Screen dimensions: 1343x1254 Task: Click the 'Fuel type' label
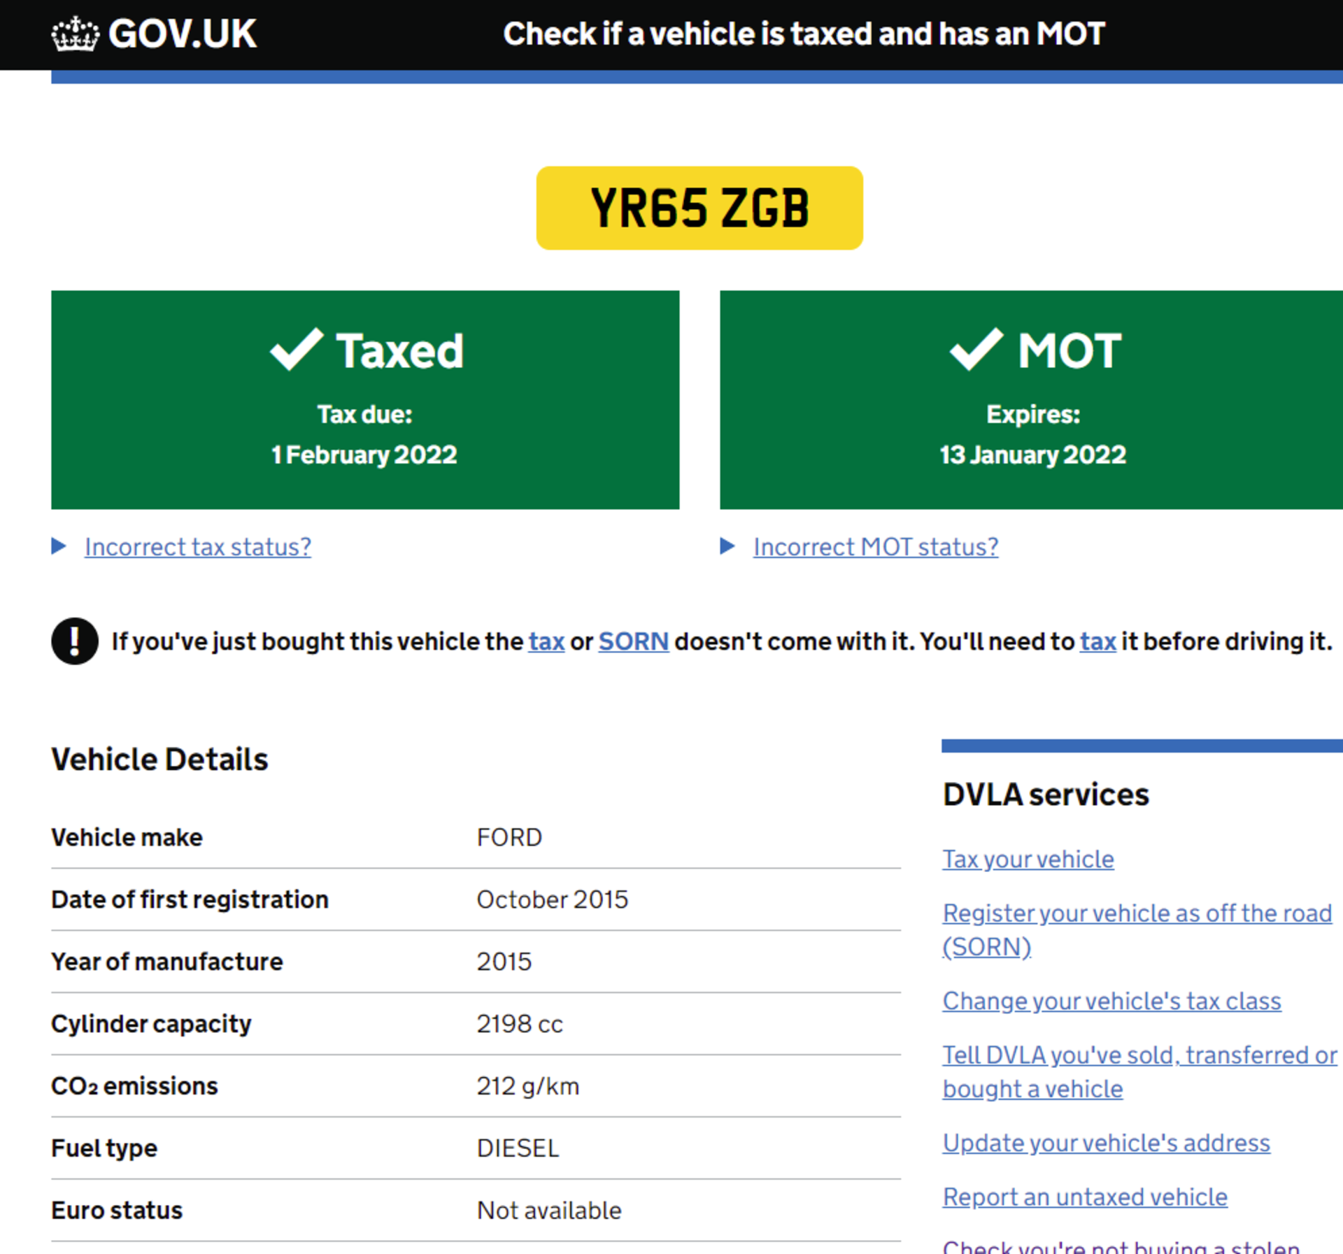pos(104,1148)
